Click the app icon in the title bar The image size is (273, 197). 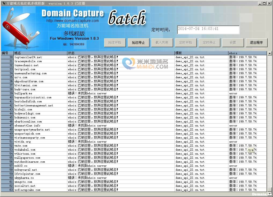pos(3,3)
